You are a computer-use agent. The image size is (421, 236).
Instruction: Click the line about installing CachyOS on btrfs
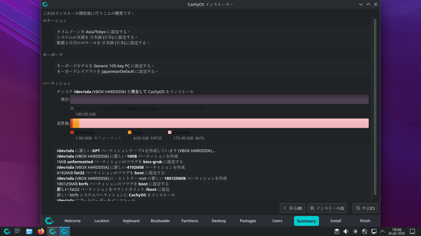click(x=116, y=195)
